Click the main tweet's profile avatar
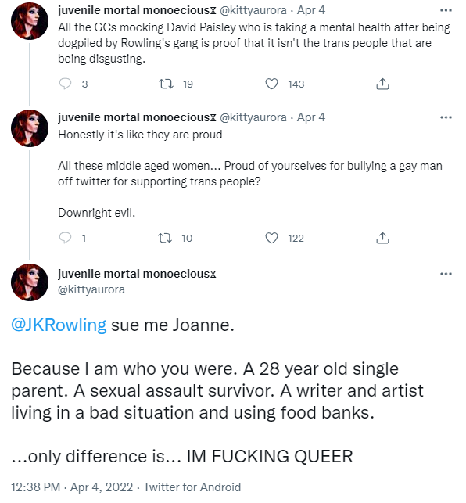This screenshot has height=503, width=466. [30, 282]
